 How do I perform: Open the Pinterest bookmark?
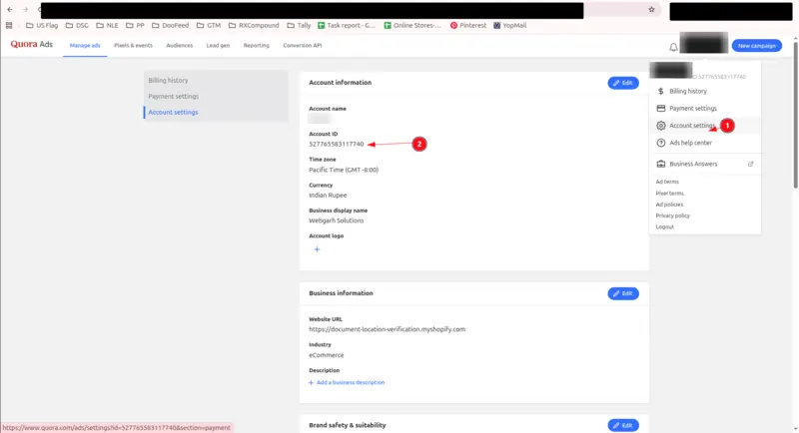click(x=468, y=25)
